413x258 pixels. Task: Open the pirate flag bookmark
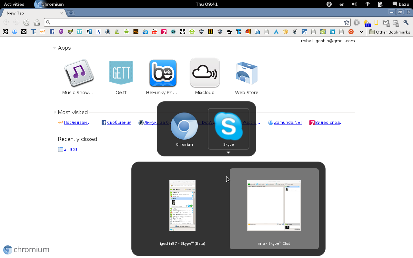coord(24,32)
